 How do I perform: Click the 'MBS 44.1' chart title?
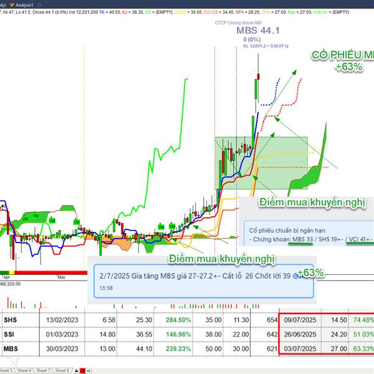click(258, 31)
